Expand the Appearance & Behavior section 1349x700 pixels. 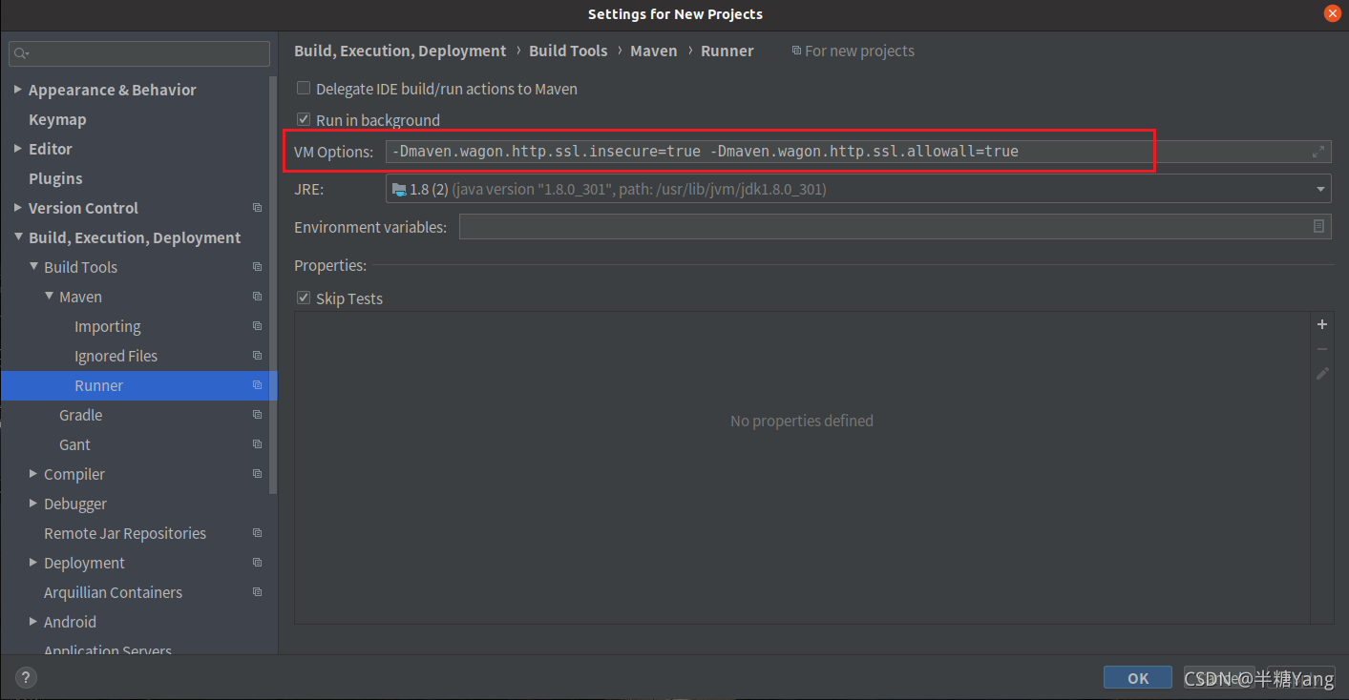(18, 89)
